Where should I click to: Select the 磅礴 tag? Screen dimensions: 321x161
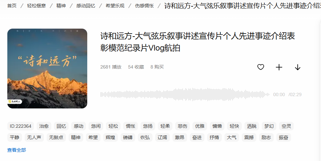click(x=128, y=137)
